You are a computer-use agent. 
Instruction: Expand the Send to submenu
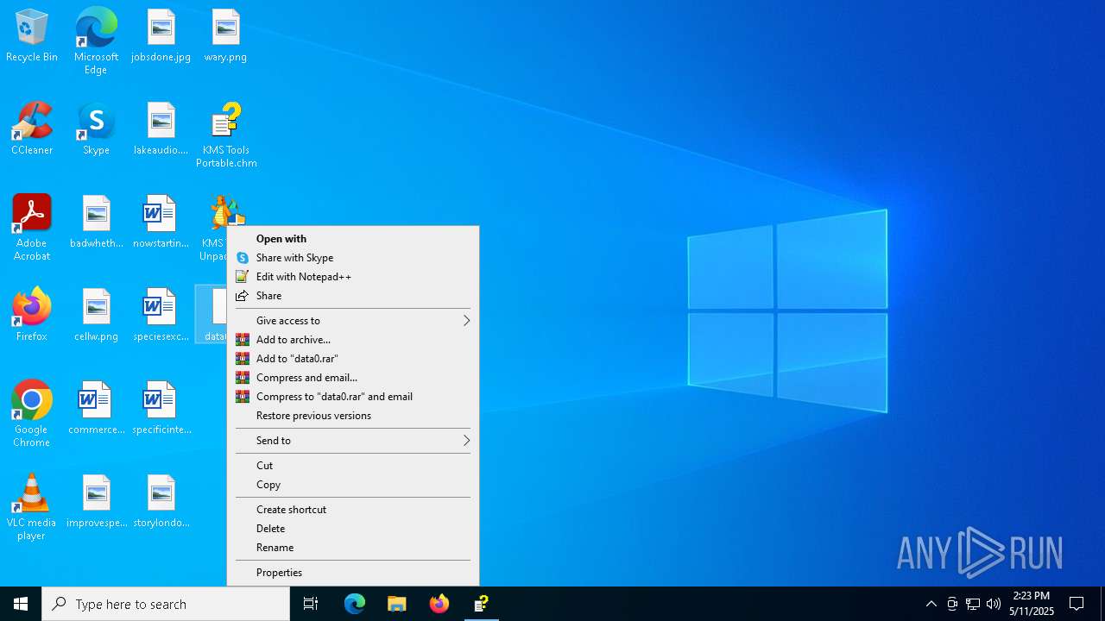coord(353,441)
